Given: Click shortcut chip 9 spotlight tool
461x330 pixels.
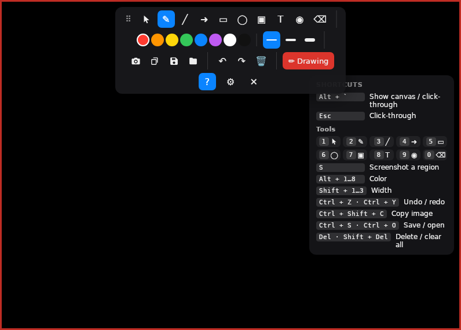Looking at the screenshot, I should coord(408,155).
